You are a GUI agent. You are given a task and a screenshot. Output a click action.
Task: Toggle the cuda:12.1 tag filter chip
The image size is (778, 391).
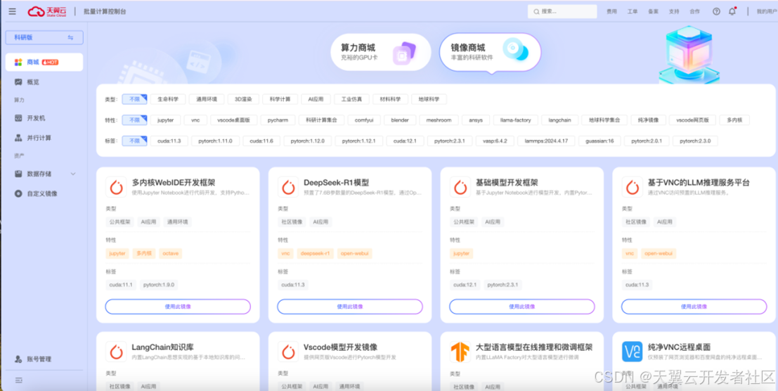tap(405, 141)
